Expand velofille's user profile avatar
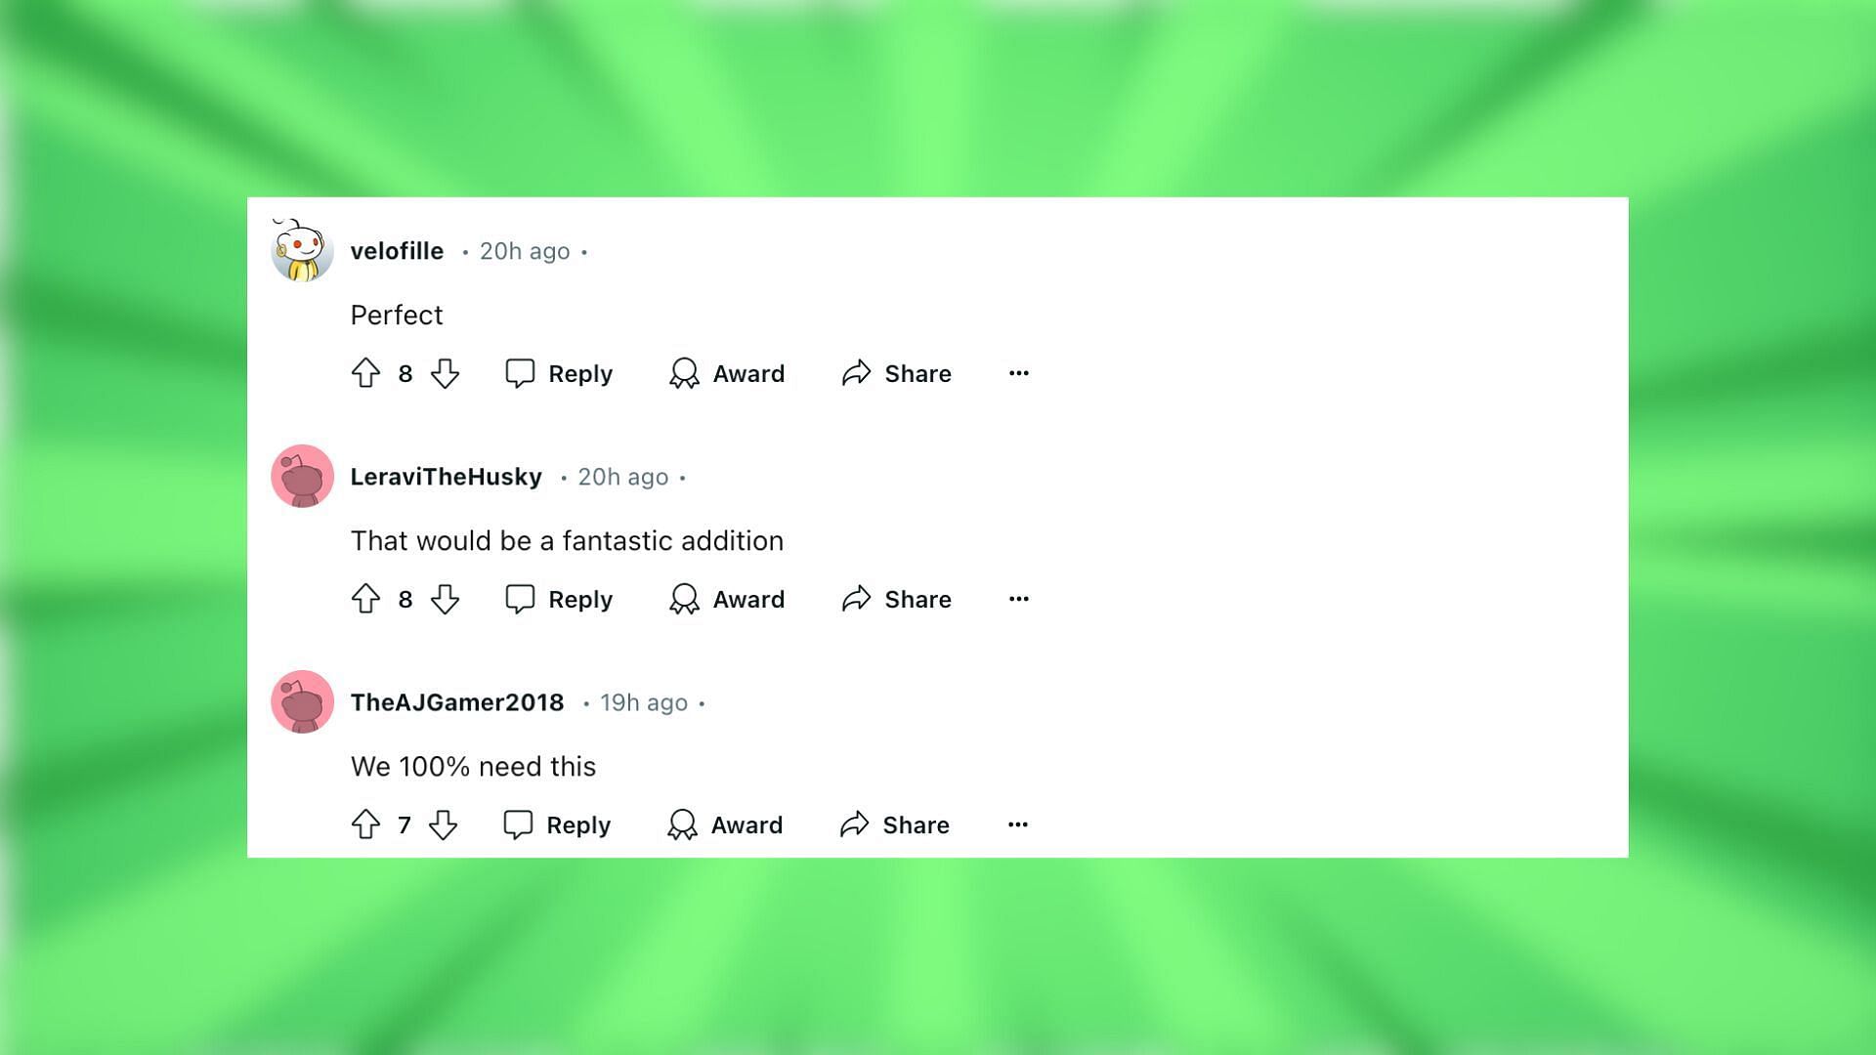The image size is (1876, 1055). [x=300, y=250]
